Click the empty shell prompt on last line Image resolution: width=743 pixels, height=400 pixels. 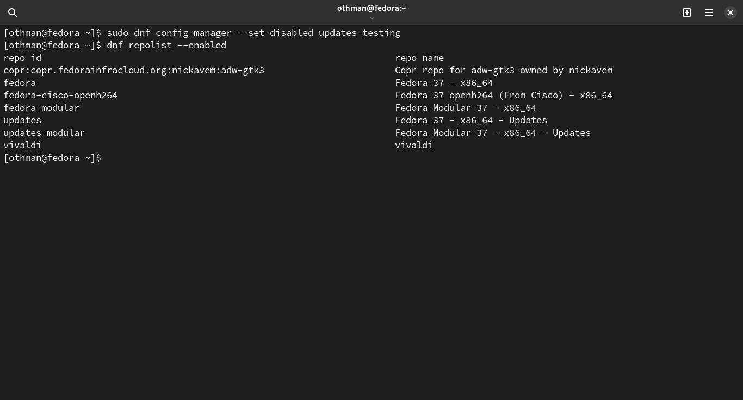52,158
